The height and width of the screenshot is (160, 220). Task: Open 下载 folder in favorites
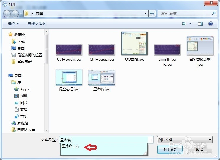[18, 41]
